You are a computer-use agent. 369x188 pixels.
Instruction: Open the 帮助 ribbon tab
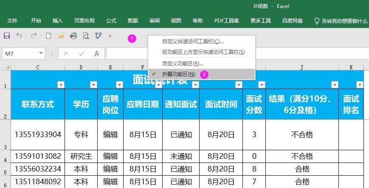click(198, 21)
